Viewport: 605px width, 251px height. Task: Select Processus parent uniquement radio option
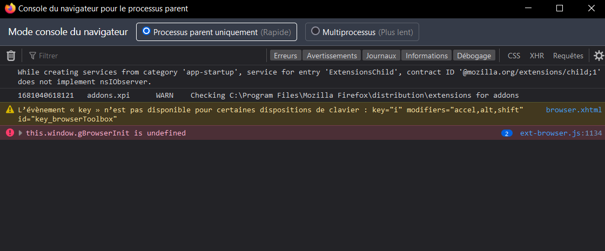[146, 32]
